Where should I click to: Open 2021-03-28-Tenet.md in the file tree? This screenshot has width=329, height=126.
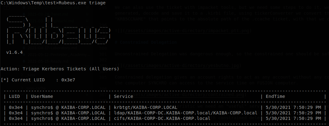pyautogui.click(x=48, y=14)
